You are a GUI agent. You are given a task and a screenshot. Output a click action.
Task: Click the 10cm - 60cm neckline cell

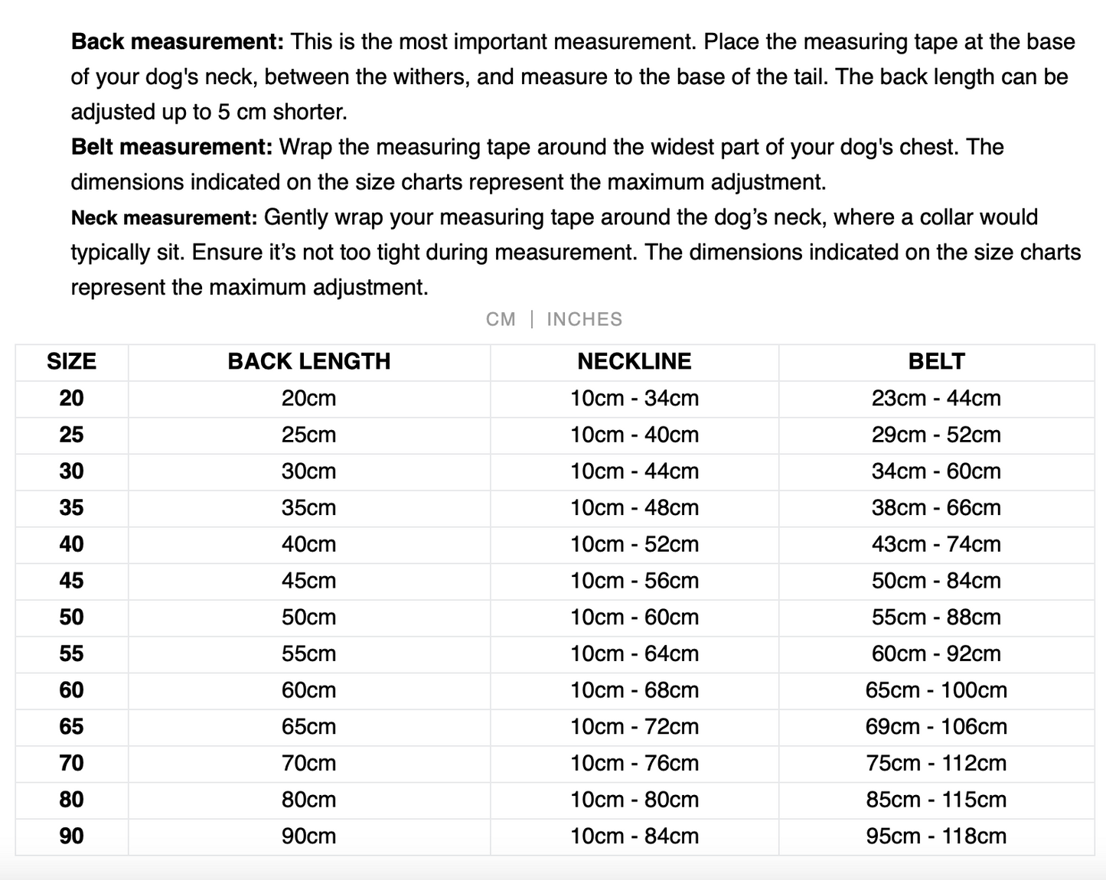click(634, 618)
